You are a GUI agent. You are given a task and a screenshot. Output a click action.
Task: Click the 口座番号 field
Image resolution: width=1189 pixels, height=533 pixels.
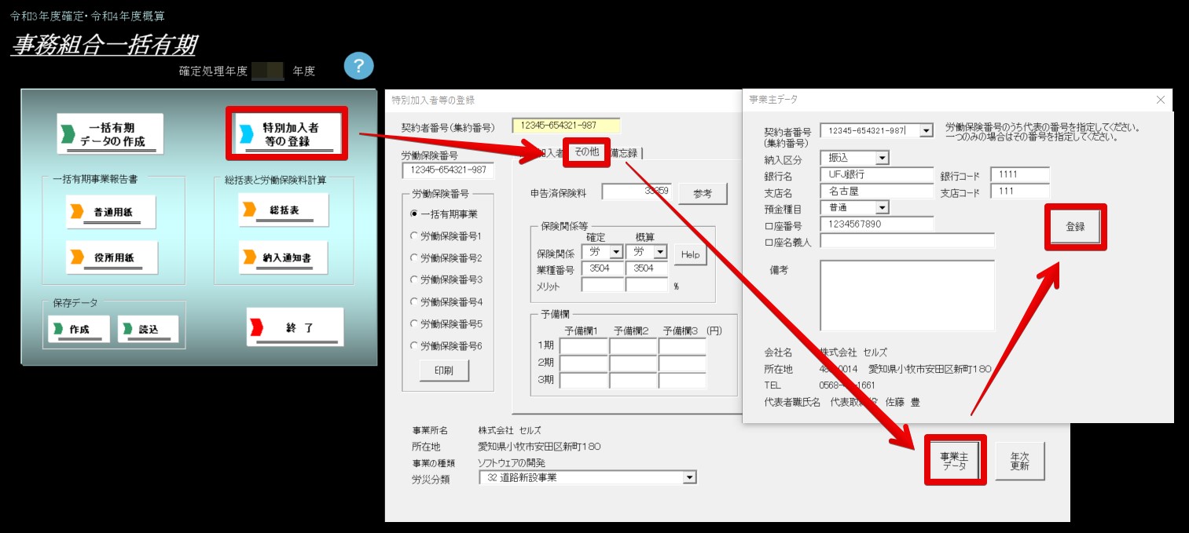click(876, 224)
